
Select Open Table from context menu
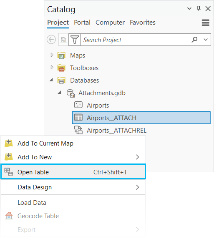(73, 171)
